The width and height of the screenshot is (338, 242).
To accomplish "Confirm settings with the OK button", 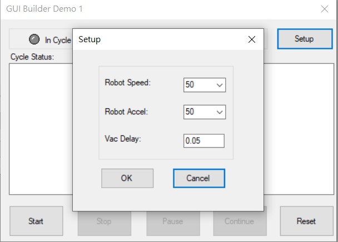I will click(127, 178).
